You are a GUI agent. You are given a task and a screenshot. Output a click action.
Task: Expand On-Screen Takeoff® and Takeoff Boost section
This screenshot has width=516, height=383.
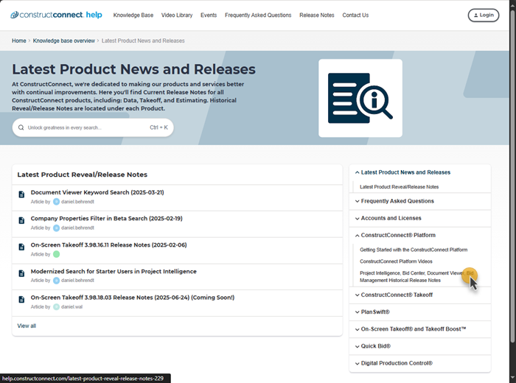point(357,329)
